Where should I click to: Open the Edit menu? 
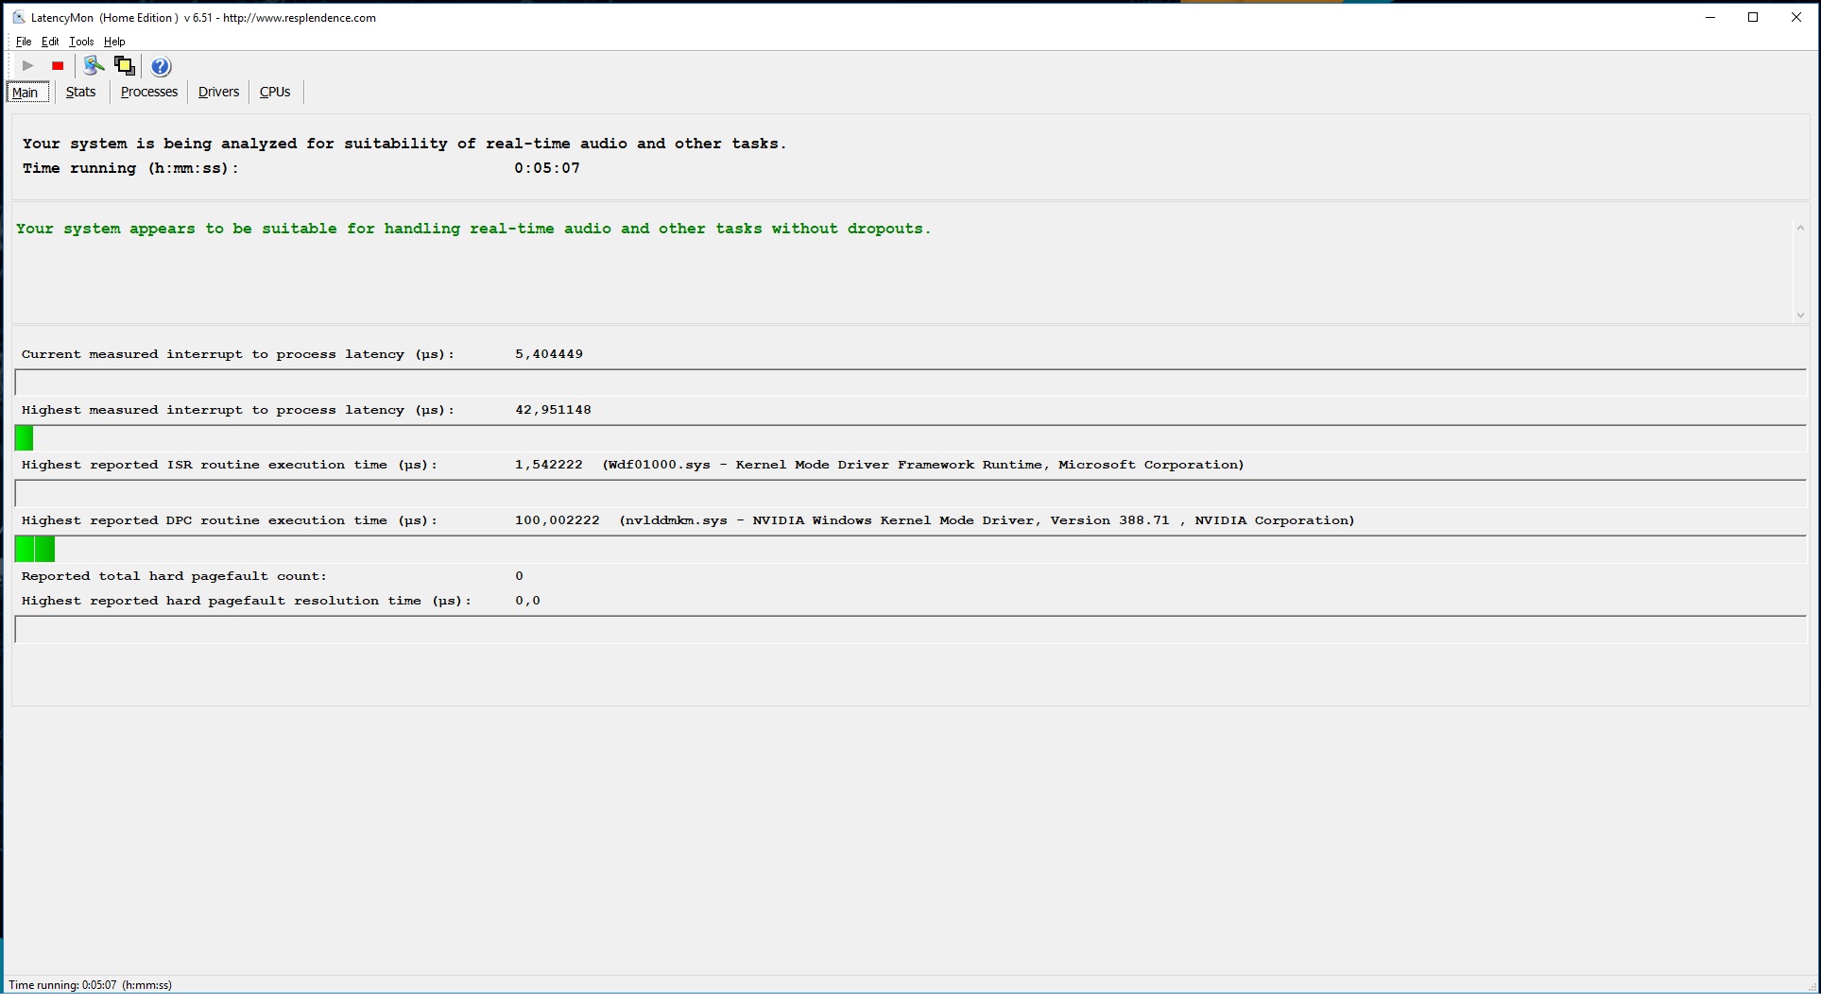[x=50, y=42]
